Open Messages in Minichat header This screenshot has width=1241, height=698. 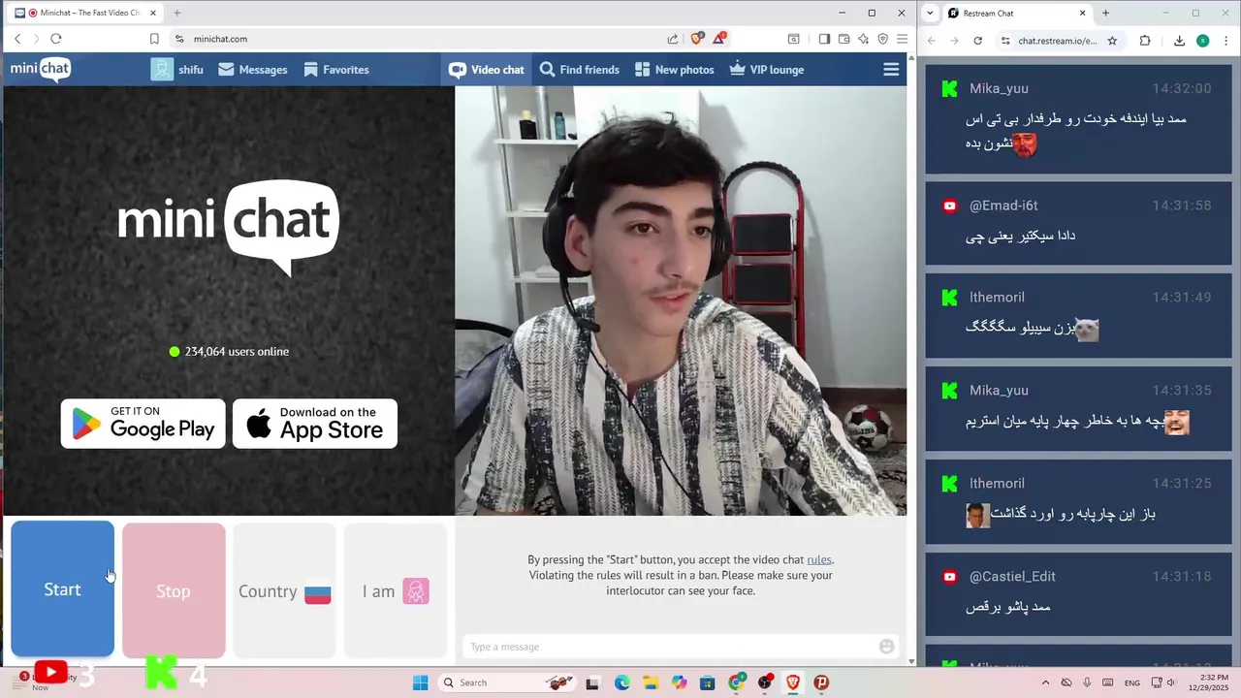tap(252, 70)
